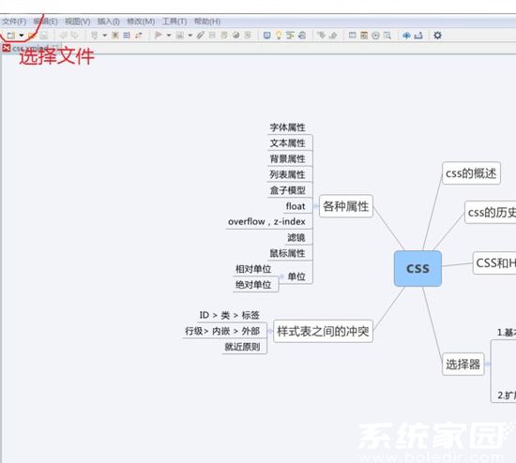Collapse the 选择器 branch toggle
The image size is (516, 463).
click(487, 364)
